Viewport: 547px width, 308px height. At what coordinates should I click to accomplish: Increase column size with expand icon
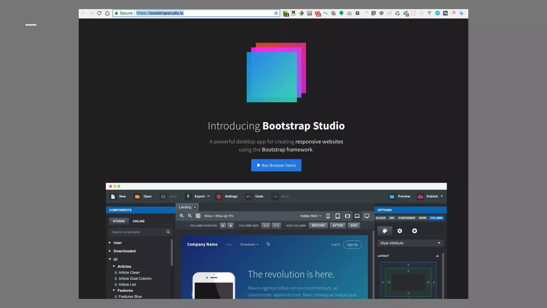(x=266, y=226)
